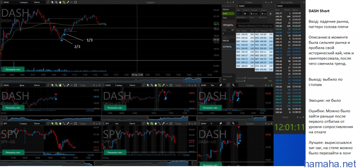Image resolution: width=360 pixels, height=168 pixels.
Task: Click the navigator strip under the DASH 5 минут chart
Action: (x=149, y=119)
